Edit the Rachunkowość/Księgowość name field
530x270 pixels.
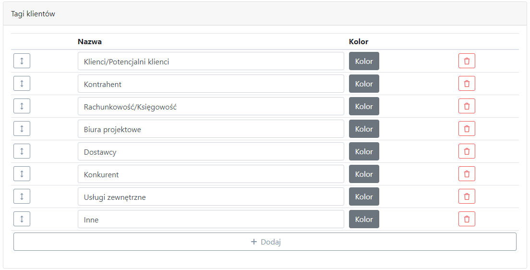(211, 106)
